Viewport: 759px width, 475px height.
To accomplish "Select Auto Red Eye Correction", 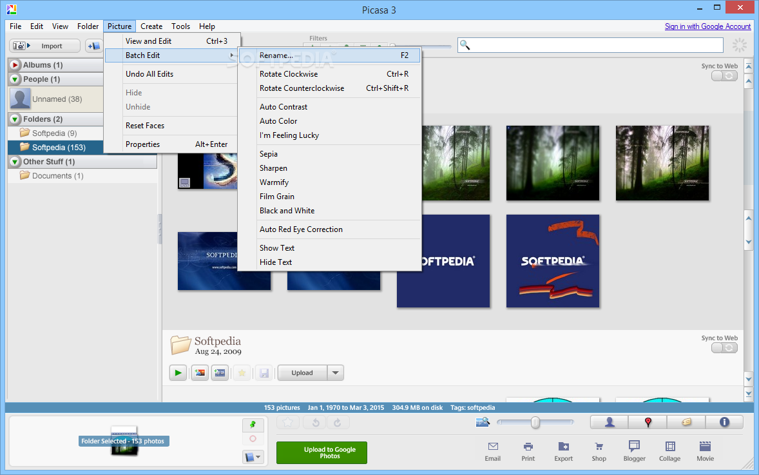I will tap(329, 229).
